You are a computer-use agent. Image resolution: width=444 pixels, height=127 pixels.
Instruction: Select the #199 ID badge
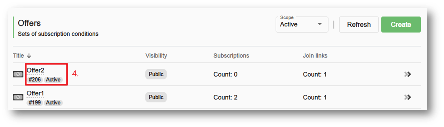[x=35, y=102]
